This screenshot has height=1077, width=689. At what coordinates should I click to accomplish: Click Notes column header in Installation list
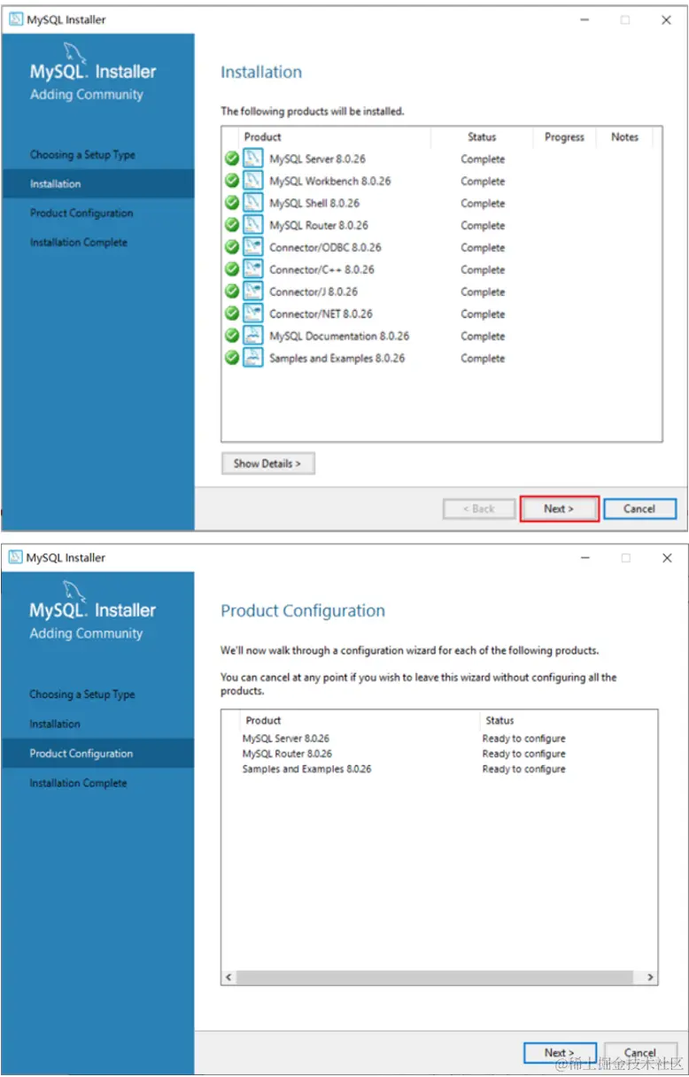[x=624, y=137]
